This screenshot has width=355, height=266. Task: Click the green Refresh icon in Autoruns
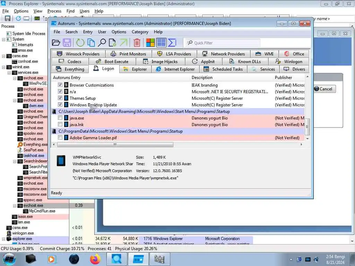(80, 43)
